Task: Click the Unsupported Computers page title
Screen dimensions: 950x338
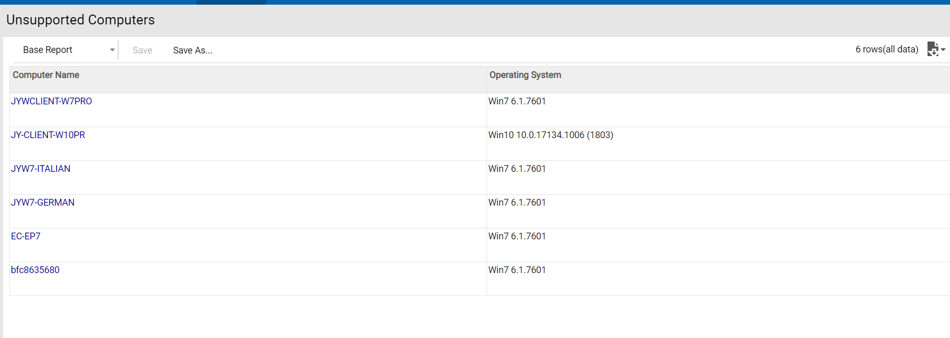Action: (x=81, y=20)
